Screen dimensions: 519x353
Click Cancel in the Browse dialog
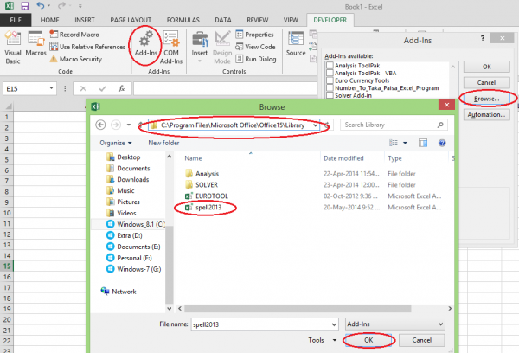(422, 340)
